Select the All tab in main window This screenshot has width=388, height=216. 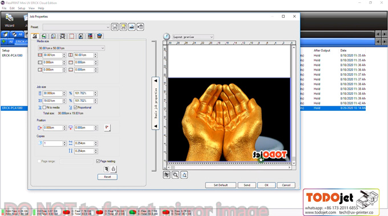(x=11, y=41)
